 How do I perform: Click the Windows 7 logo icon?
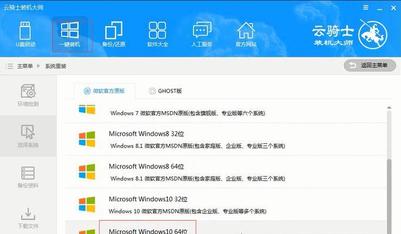[x=87, y=109]
